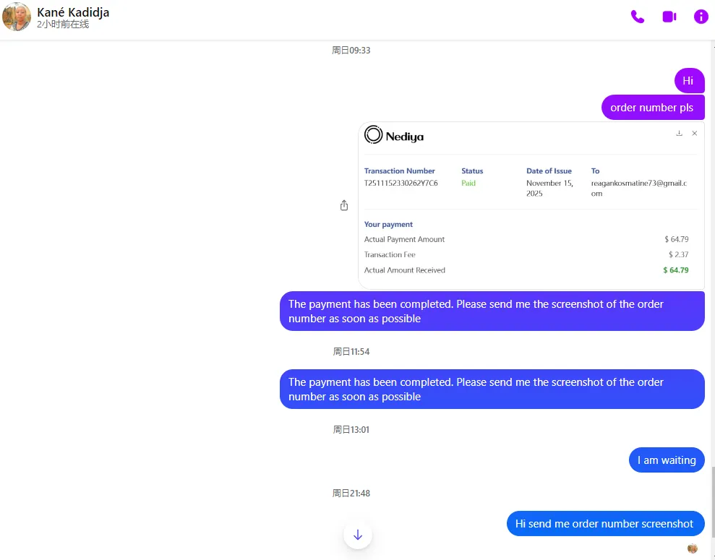Click the contact name Kané Kadidja
The width and height of the screenshot is (715, 560).
[73, 12]
